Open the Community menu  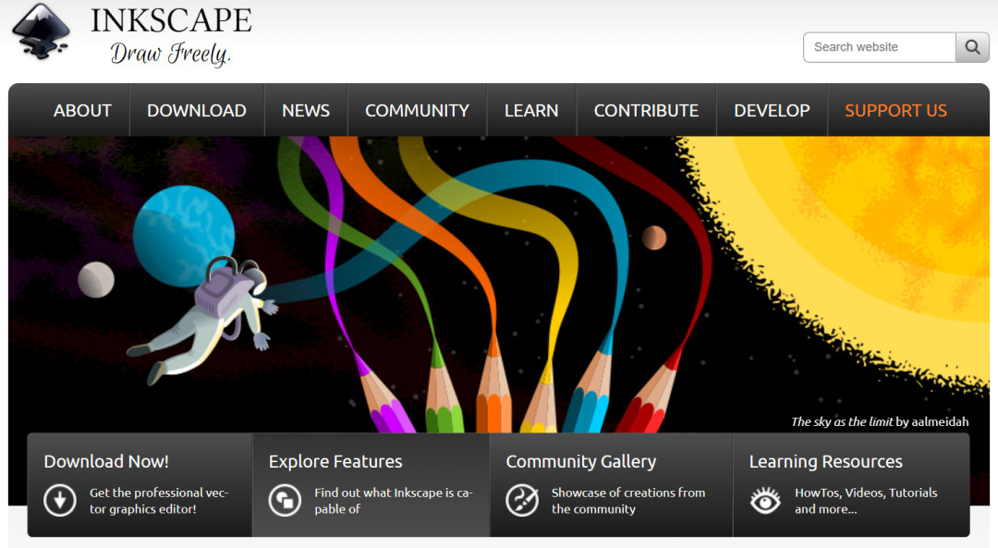point(417,110)
